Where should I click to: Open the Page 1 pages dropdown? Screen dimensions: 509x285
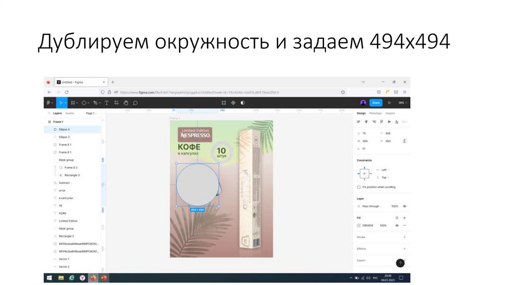coord(91,113)
